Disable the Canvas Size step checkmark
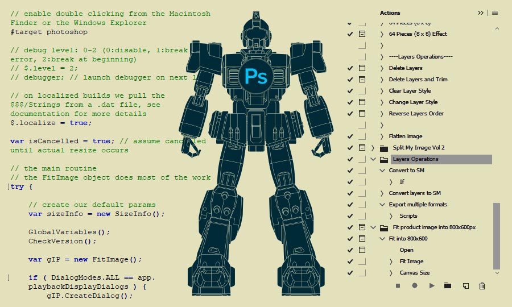Image resolution: width=512 pixels, height=307 pixels. [350, 273]
